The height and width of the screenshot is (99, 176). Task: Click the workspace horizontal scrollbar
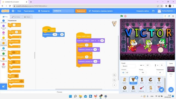click(79, 89)
